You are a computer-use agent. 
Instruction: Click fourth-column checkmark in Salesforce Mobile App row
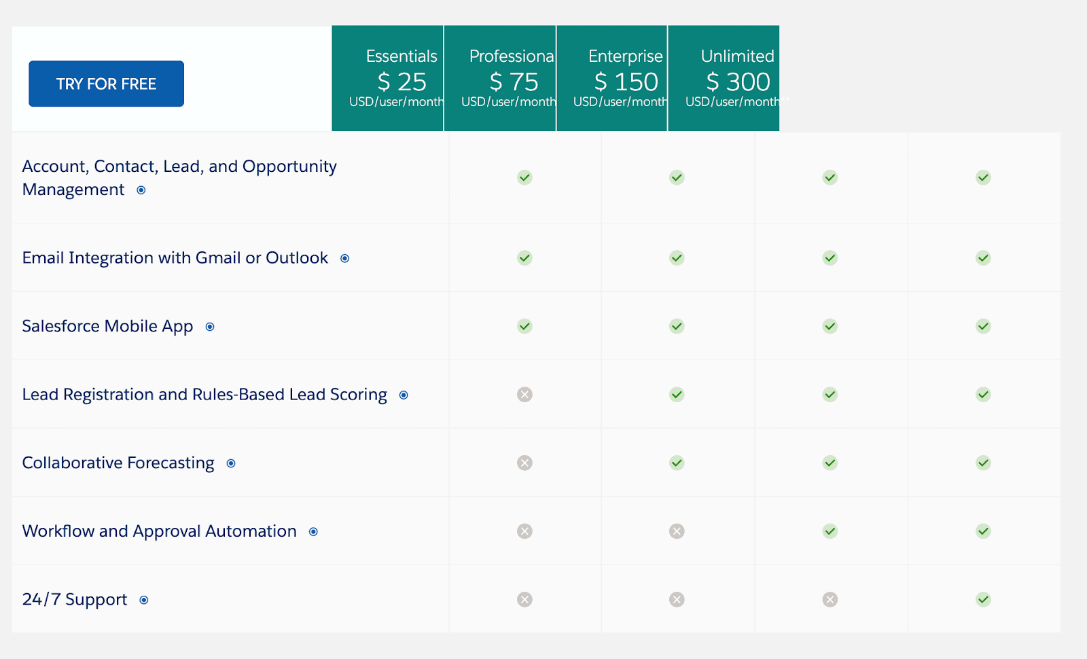[983, 326]
